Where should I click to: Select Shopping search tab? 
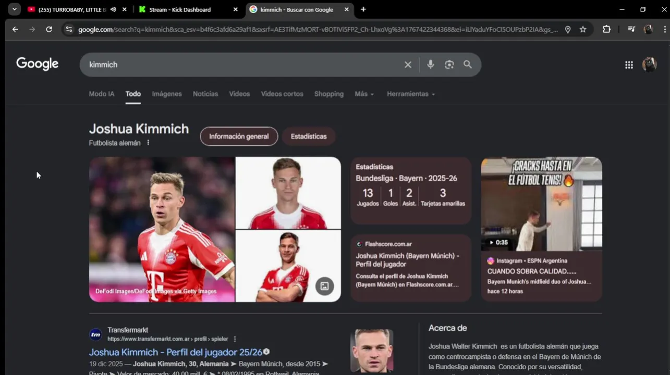coord(329,94)
